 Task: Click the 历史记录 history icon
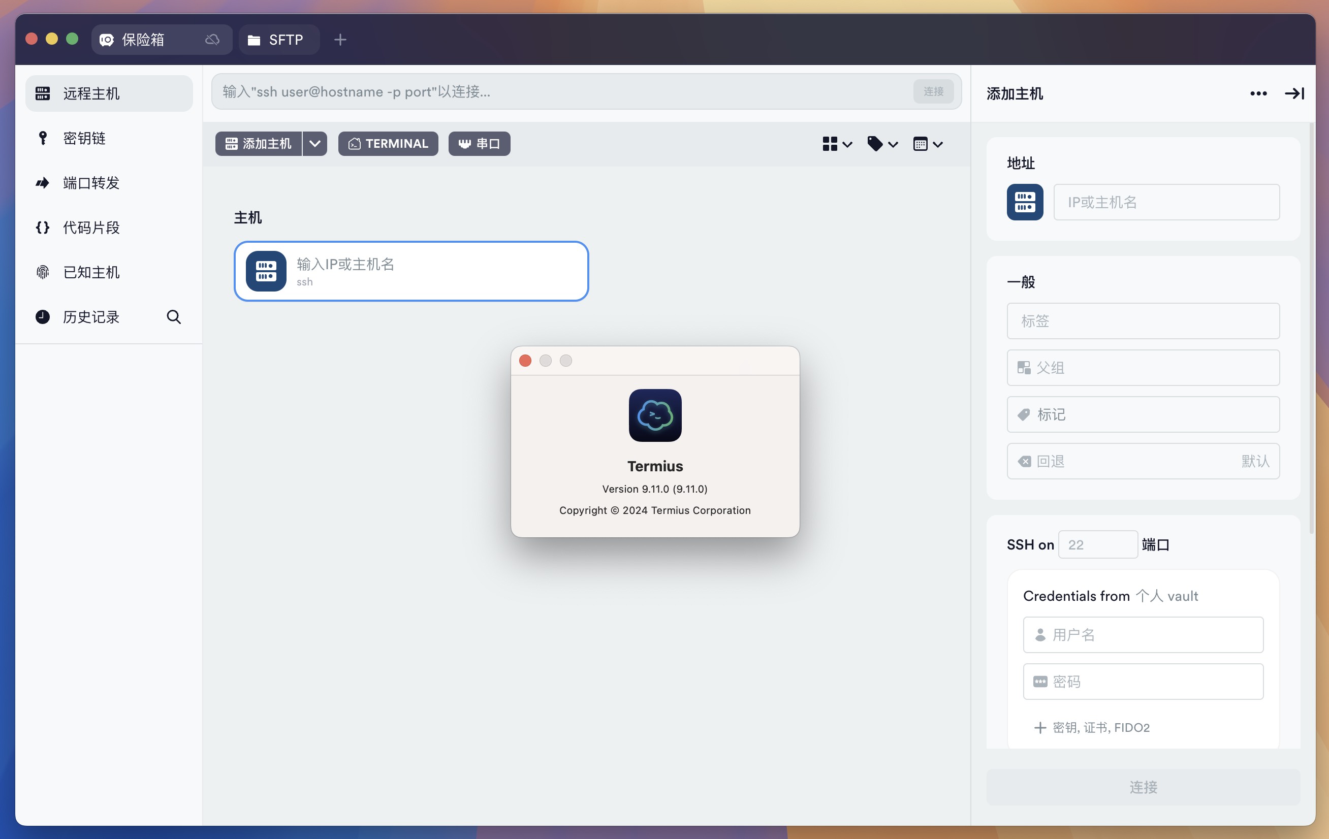(44, 316)
